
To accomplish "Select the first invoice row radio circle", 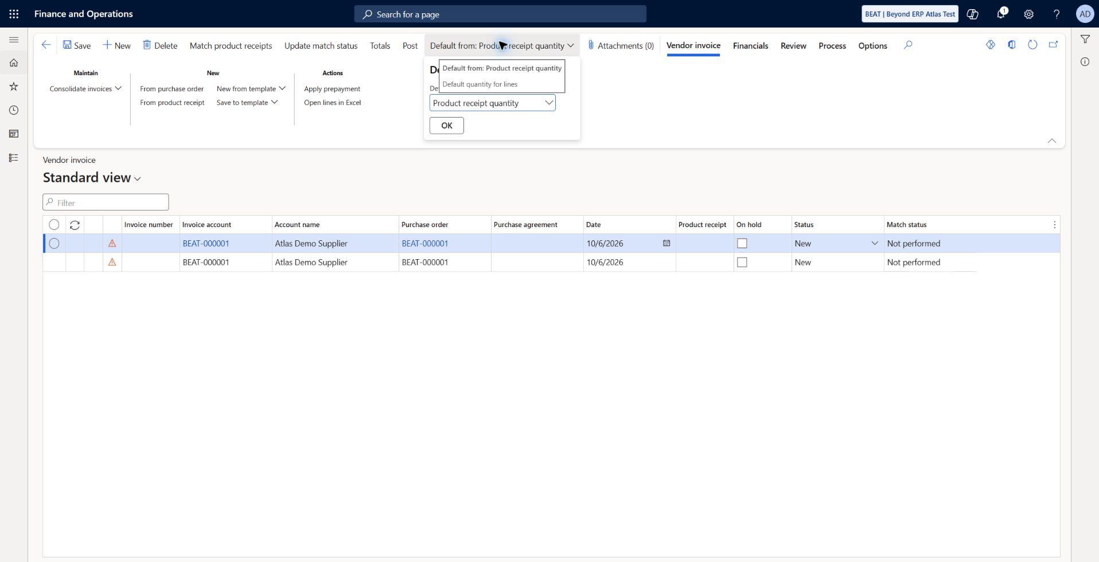I will 54,244.
